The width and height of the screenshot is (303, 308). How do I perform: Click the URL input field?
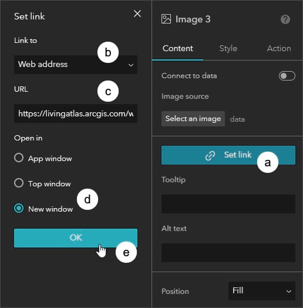(76, 113)
